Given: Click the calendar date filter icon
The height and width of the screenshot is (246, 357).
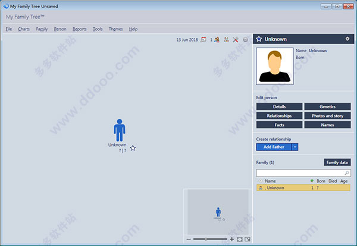Looking at the screenshot, I should point(203,40).
